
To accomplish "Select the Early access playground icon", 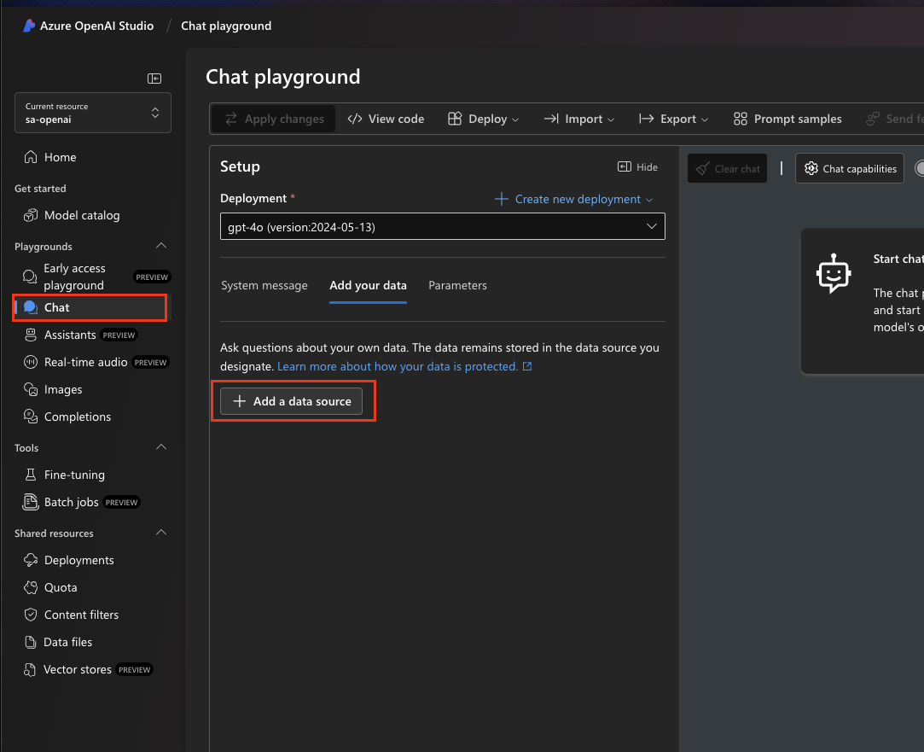I will (30, 277).
